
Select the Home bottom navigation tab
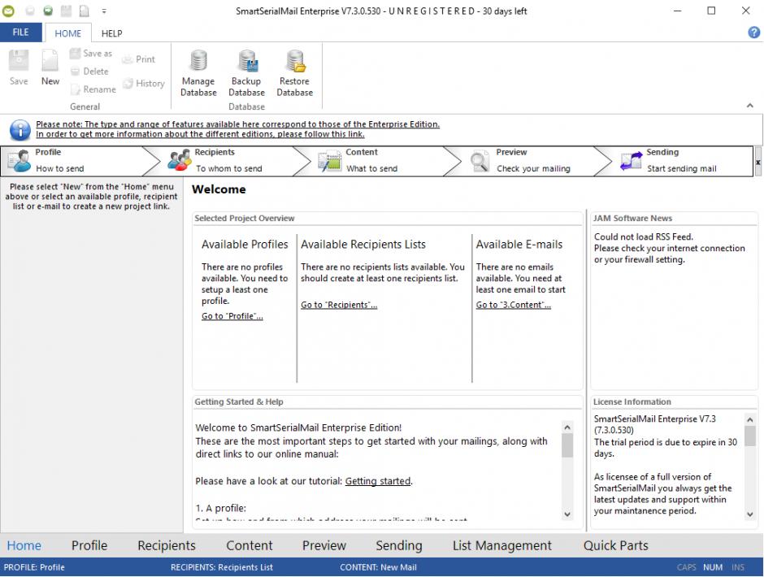pos(24,546)
